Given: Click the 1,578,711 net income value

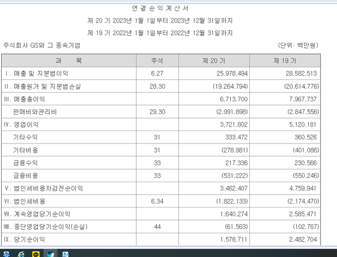Looking at the screenshot, I should pyautogui.click(x=234, y=240).
